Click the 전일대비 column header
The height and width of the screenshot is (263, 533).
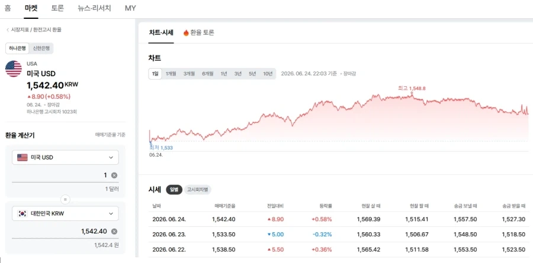tap(275, 206)
